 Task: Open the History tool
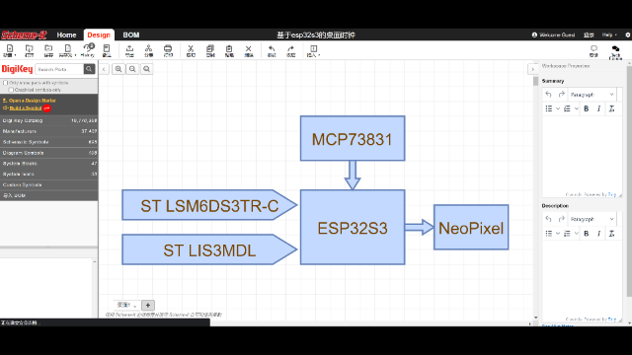coord(88,50)
